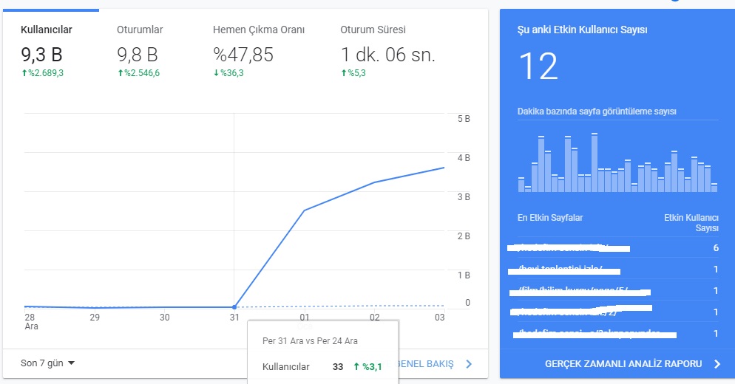Screen dimensions: 735x384
Task: Click the 4 B y-axis label
Action: 464,158
